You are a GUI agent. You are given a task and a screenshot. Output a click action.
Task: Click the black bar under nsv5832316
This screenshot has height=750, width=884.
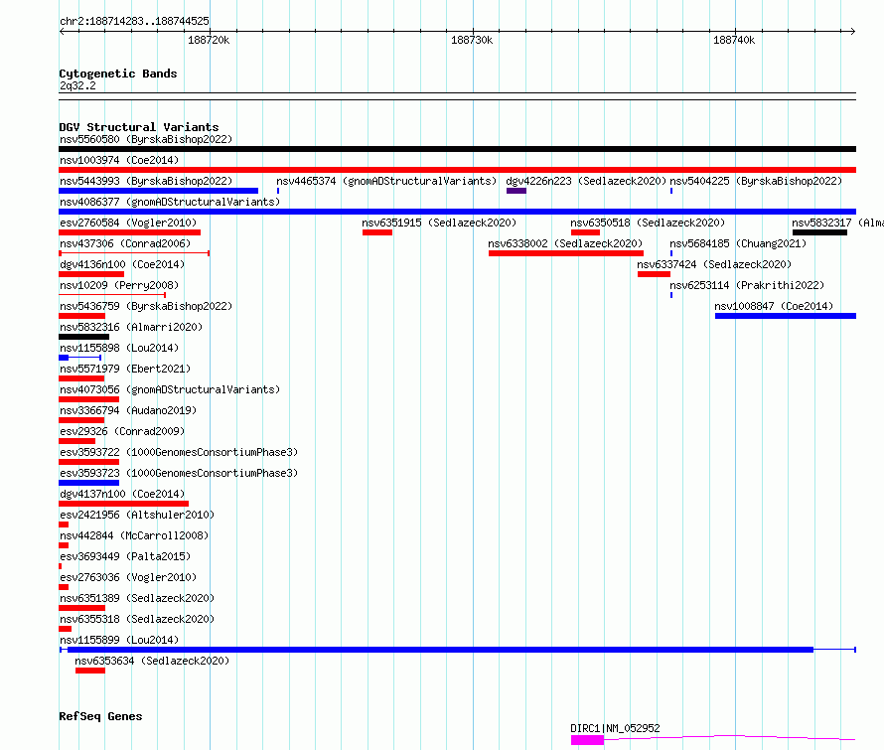pos(84,337)
